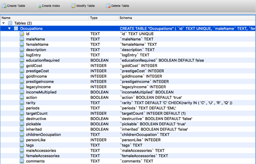Click the Schema column header

187,18
